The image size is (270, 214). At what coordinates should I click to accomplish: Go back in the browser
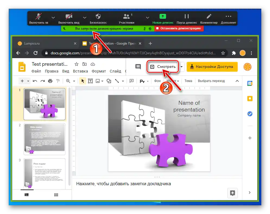click(x=18, y=53)
